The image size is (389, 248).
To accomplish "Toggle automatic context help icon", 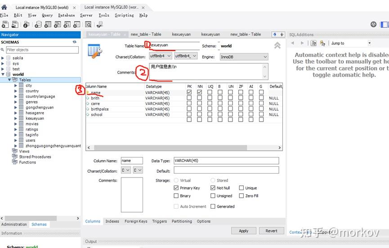I will [x=313, y=43].
